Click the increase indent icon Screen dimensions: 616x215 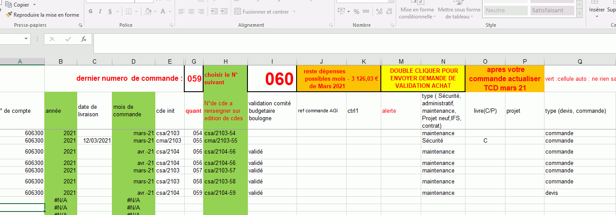pos(224,11)
